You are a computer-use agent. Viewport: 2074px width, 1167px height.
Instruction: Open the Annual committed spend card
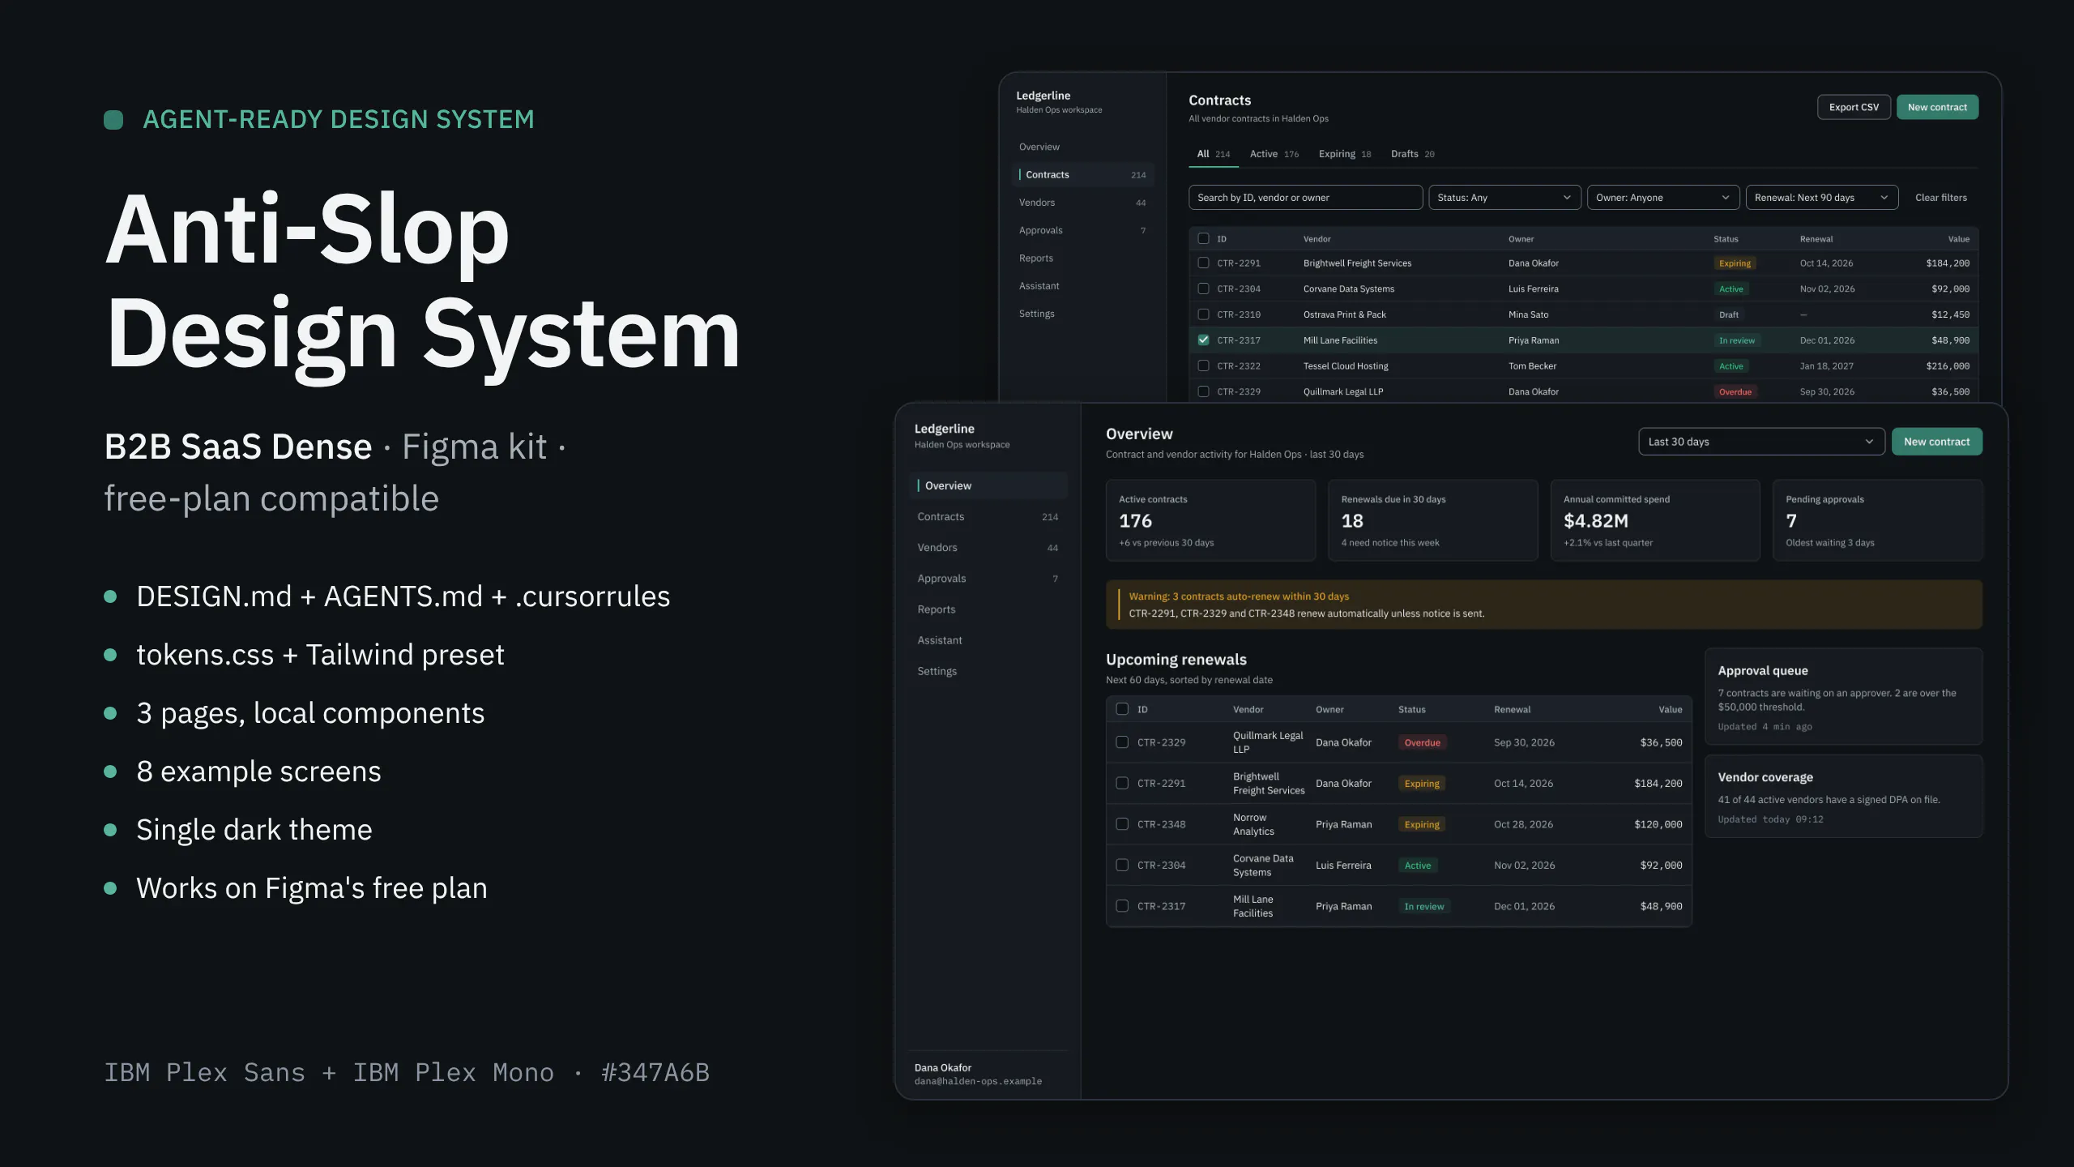[1655, 520]
